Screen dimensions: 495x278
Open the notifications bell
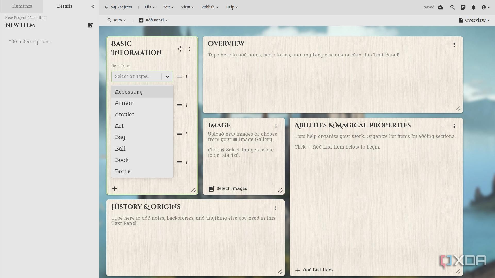point(473,7)
